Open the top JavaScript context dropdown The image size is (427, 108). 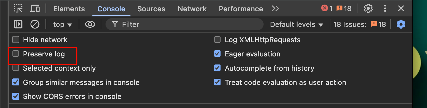tap(63, 24)
